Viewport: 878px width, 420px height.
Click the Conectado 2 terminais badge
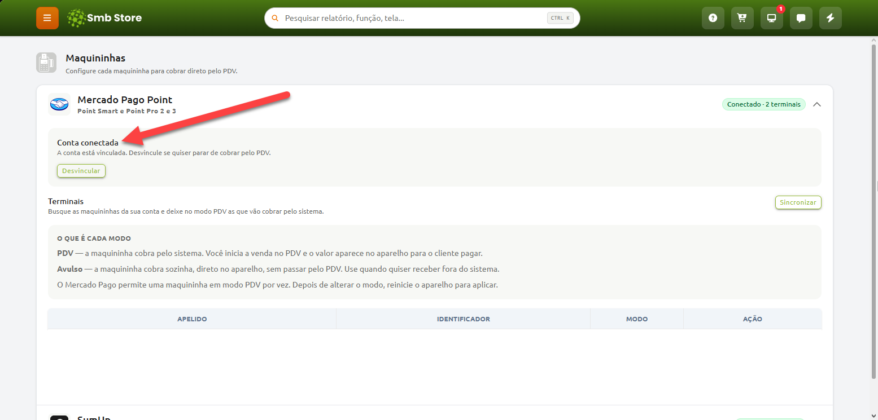(x=764, y=104)
